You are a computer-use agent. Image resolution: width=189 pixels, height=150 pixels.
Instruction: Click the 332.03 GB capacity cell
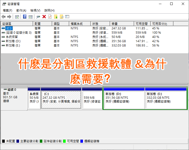click(x=119, y=45)
